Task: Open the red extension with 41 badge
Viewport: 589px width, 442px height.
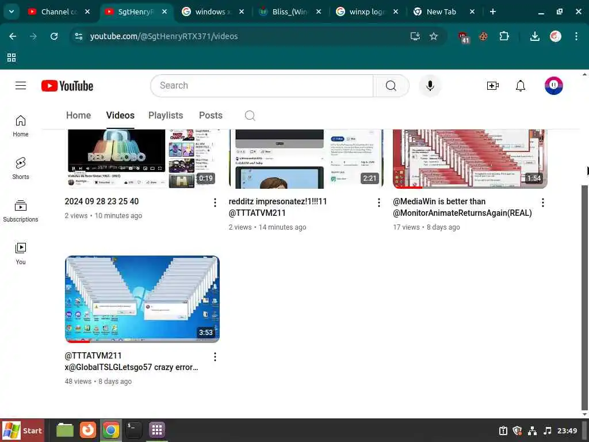Action: click(464, 37)
